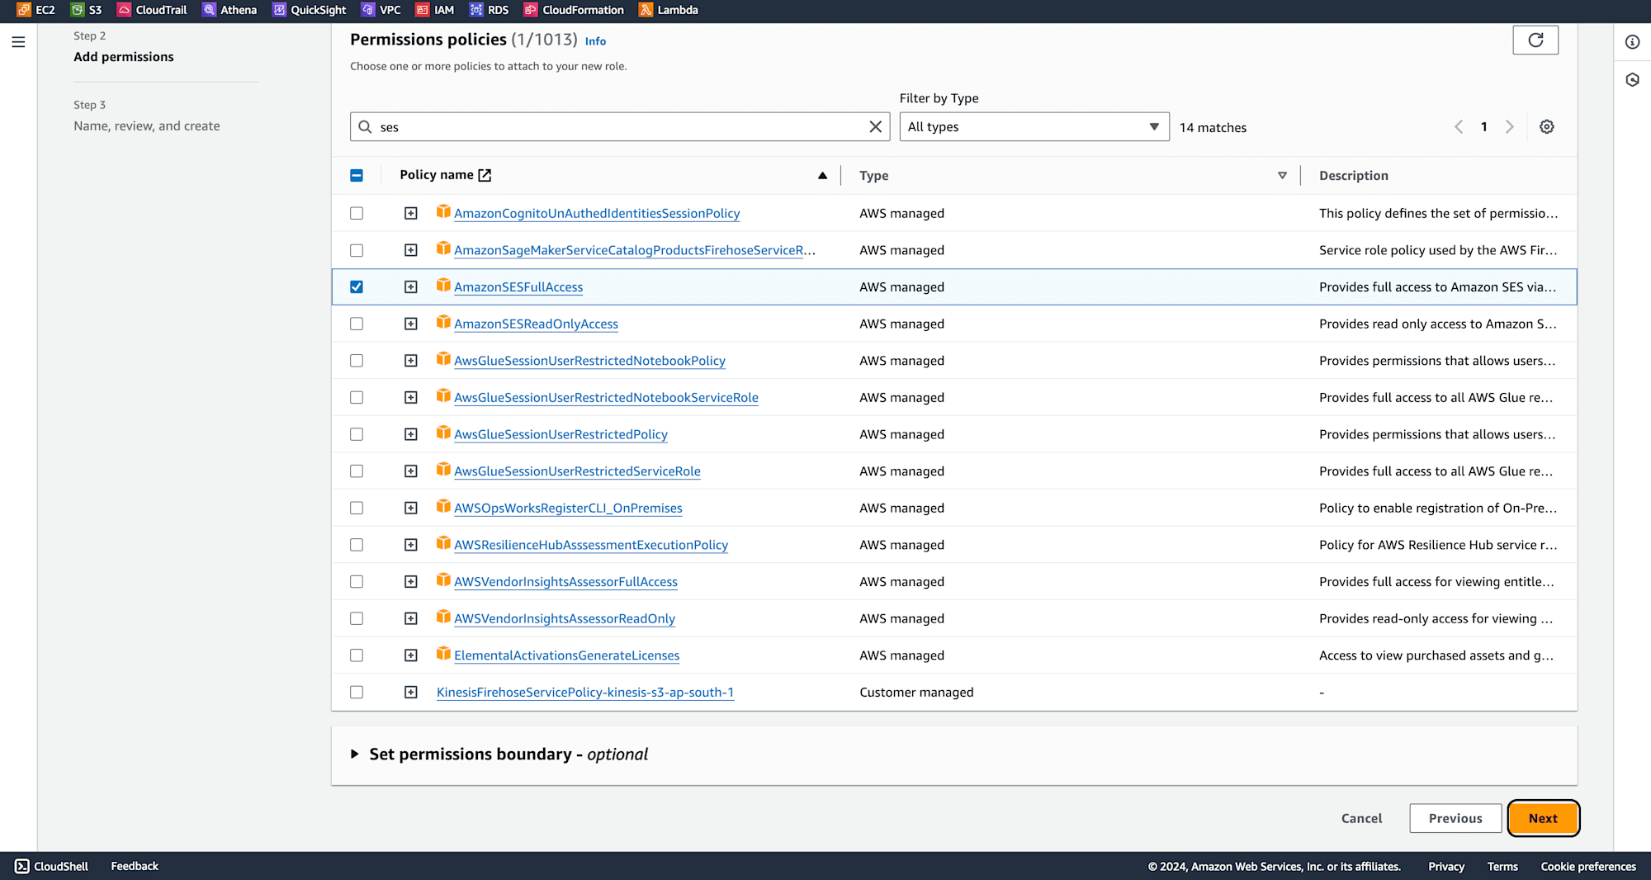1651x880 pixels.
Task: Refresh the permissions policies list
Action: pos(1535,40)
